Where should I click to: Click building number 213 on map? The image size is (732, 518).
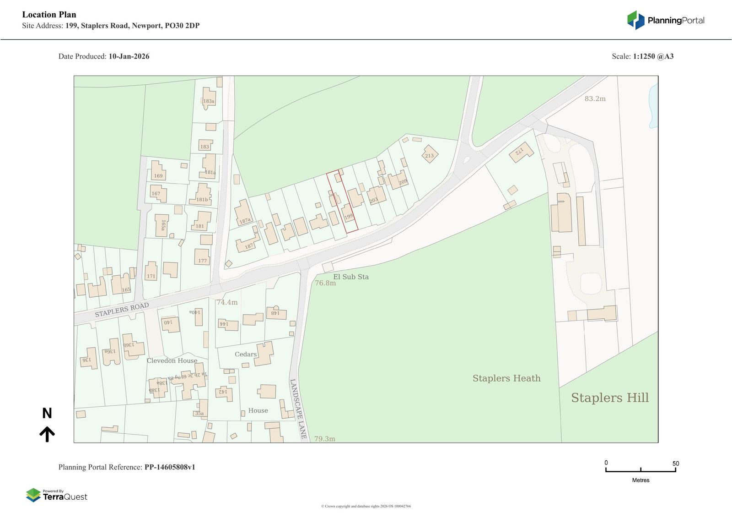click(429, 155)
